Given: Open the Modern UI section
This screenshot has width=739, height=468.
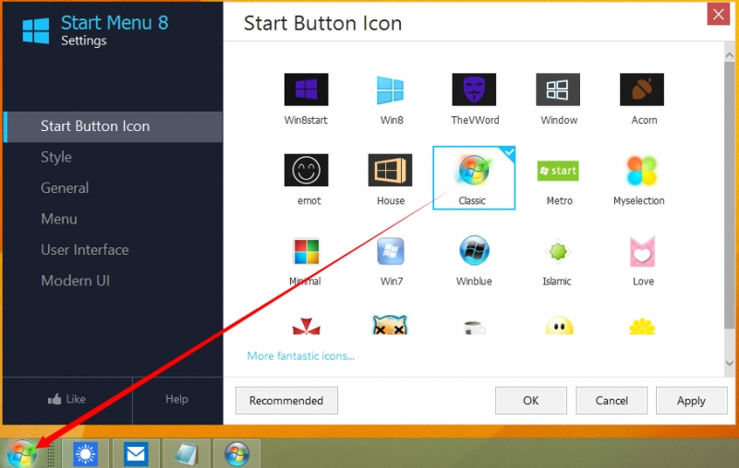Looking at the screenshot, I should coord(76,281).
